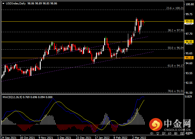The image size is (195, 139).
Task: Click the 23.6 = 100.21 Fibonacci label
Action: 175,8
